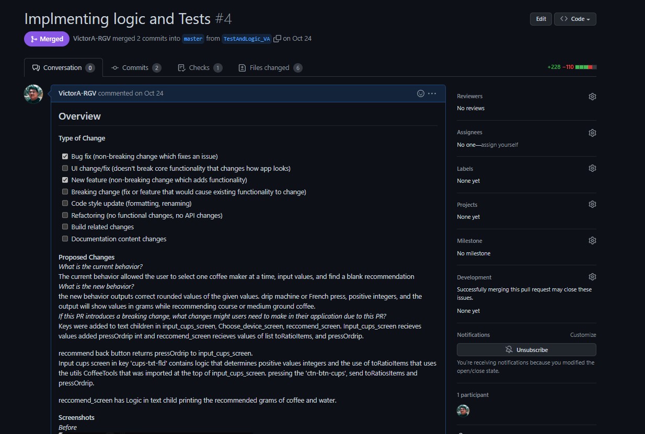
Task: Click the Reviewers gear icon
Action: [x=592, y=97]
